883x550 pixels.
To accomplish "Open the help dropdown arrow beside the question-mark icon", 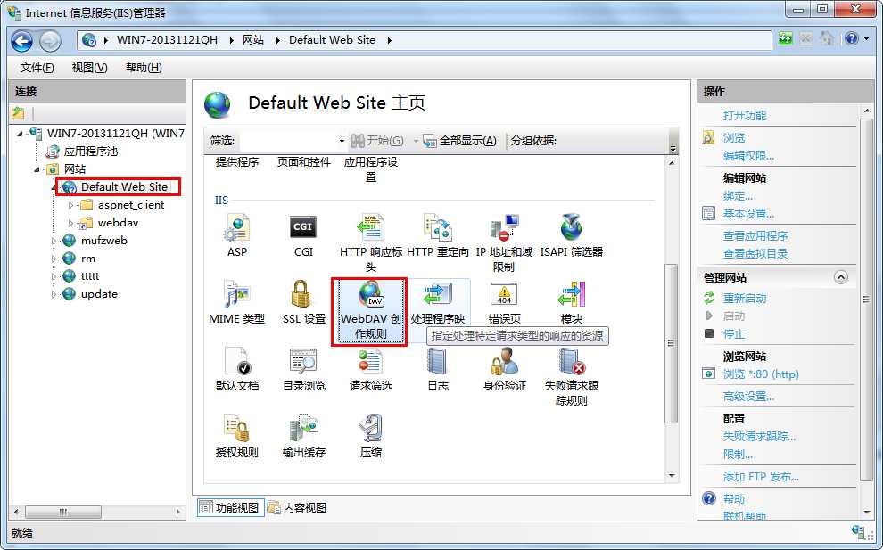I will 866,39.
